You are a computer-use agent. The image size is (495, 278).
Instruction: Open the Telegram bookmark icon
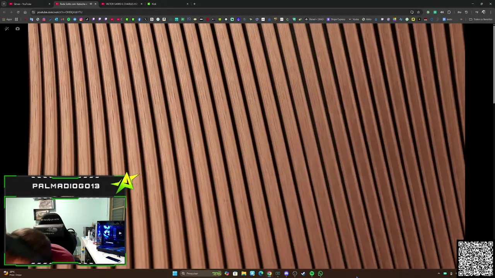coord(75,19)
